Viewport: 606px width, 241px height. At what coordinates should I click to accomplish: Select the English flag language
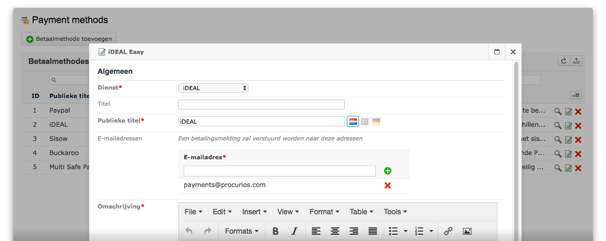pos(365,122)
